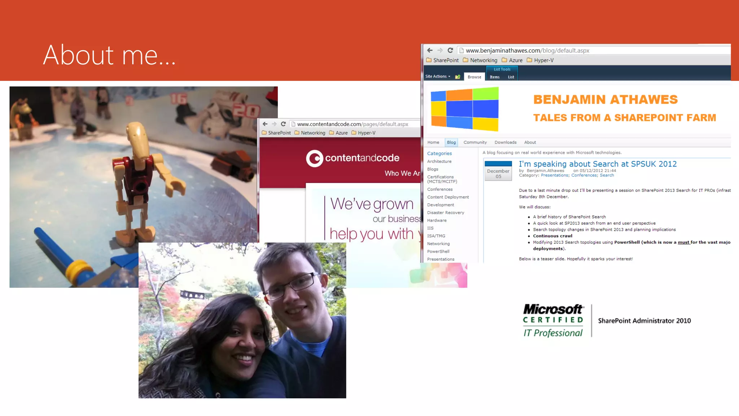This screenshot has height=416, width=739.
Task: Open the Downloads navigation item
Action: (505, 142)
